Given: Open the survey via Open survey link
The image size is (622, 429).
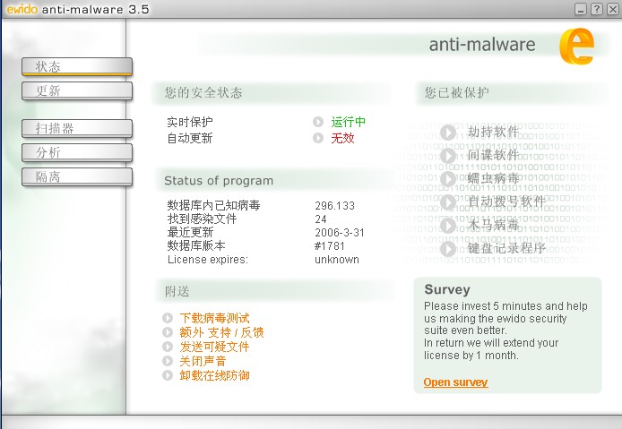Looking at the screenshot, I should [455, 382].
